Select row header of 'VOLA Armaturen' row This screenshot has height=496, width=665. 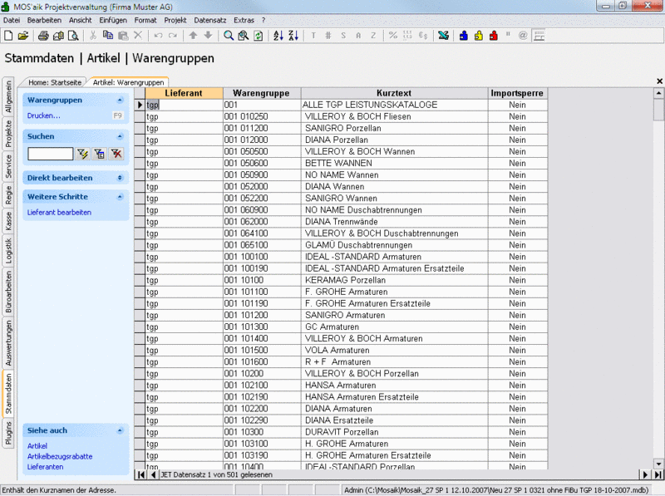point(140,350)
